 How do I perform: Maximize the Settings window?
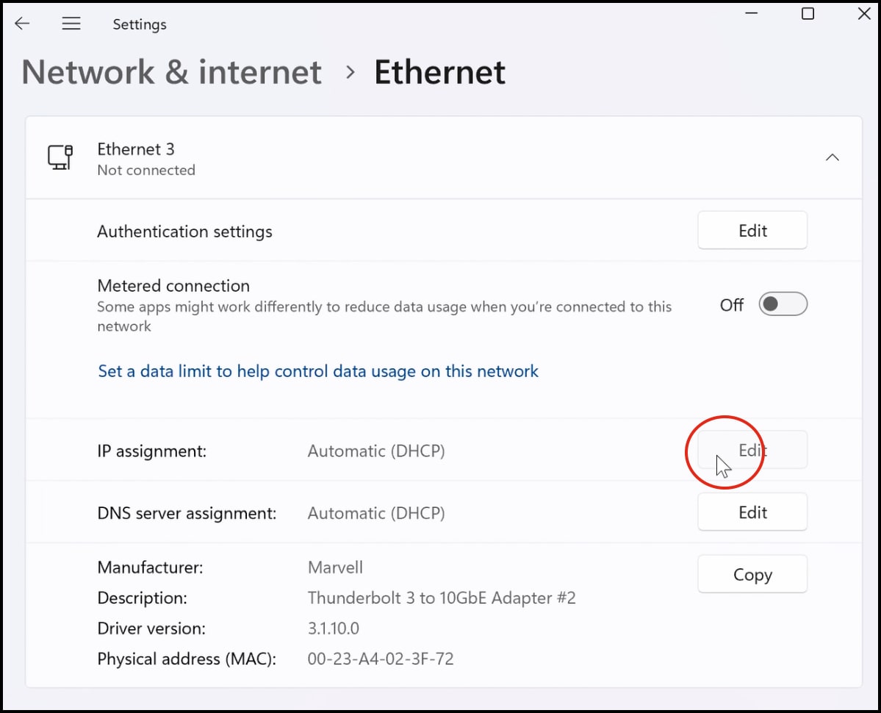coord(808,14)
